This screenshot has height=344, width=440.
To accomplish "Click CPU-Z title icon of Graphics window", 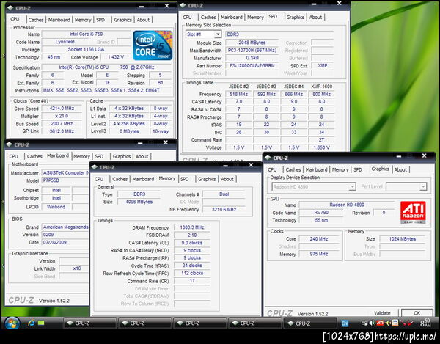I will [268, 158].
